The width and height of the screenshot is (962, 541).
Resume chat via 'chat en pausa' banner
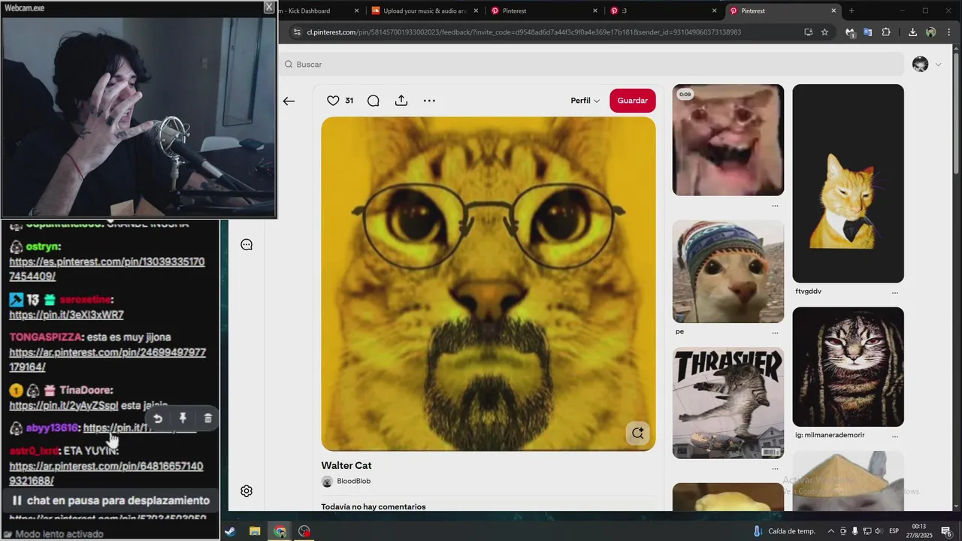[x=110, y=500]
